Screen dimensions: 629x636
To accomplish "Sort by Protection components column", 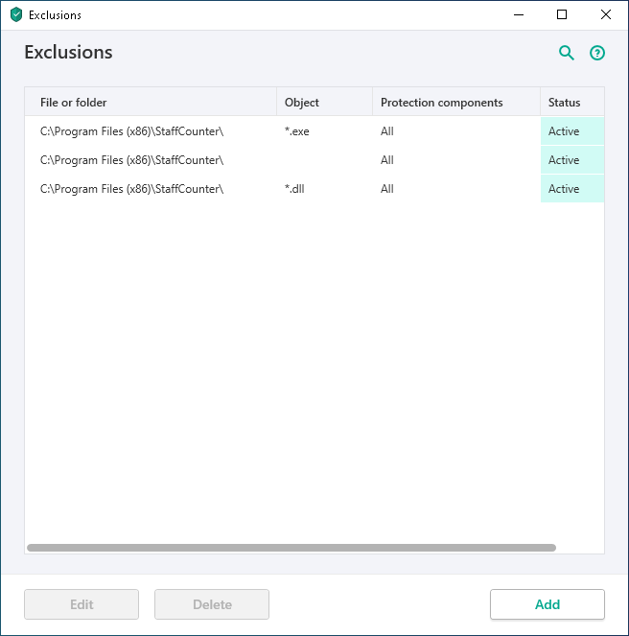I will pos(456,103).
